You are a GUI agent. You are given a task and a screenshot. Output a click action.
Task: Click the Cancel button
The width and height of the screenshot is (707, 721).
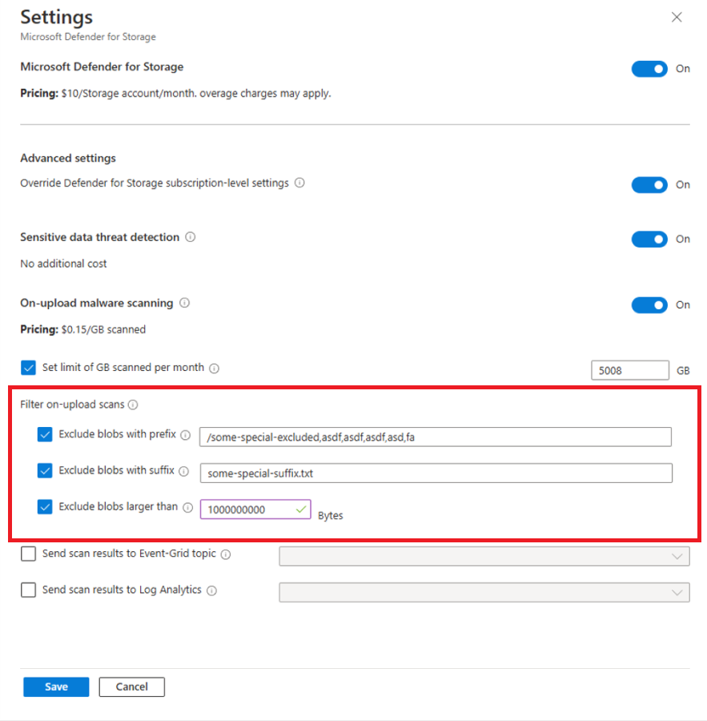(131, 687)
